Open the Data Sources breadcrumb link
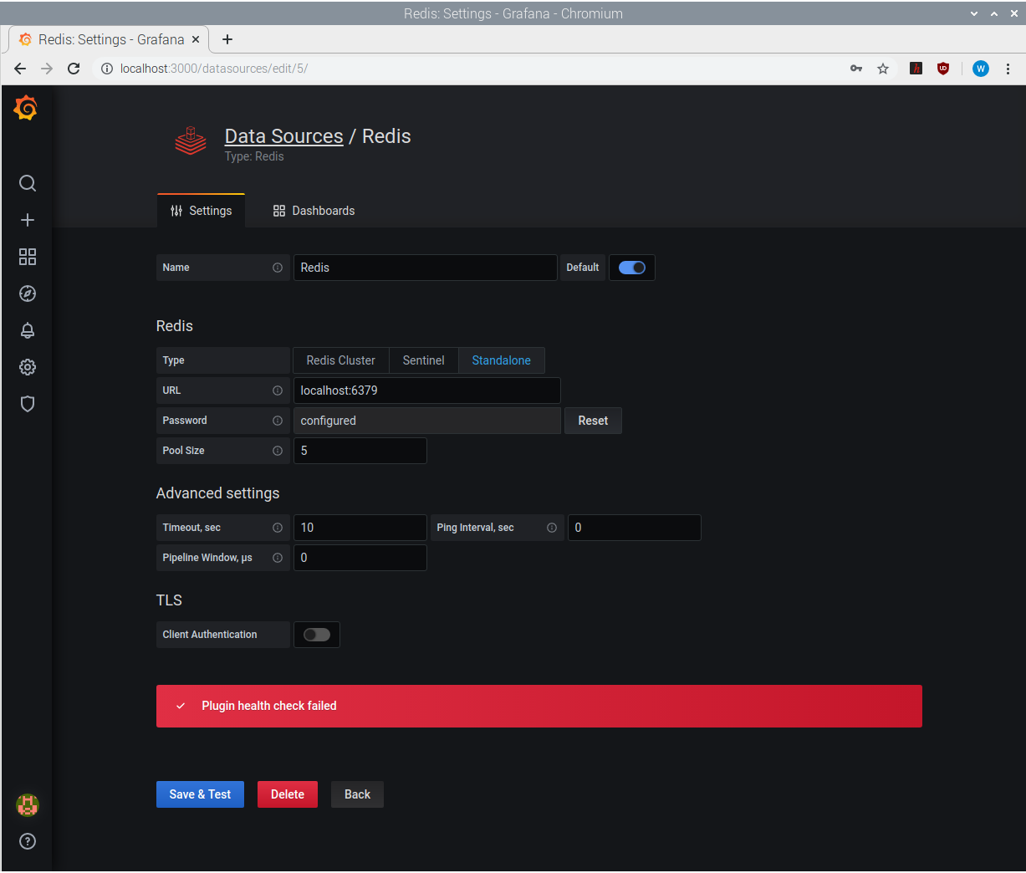The height and width of the screenshot is (873, 1026). coord(283,135)
